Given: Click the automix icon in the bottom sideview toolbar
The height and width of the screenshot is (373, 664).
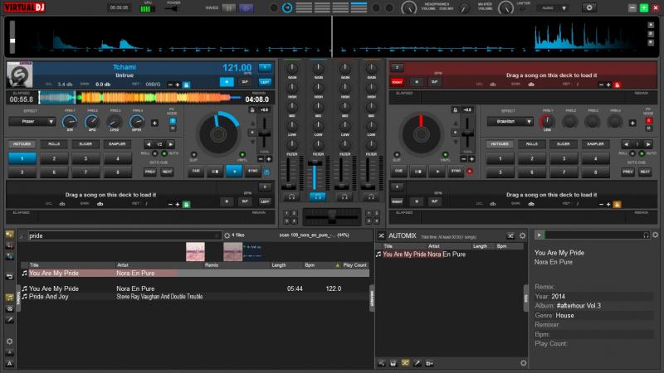Looking at the screenshot, I should (405, 363).
